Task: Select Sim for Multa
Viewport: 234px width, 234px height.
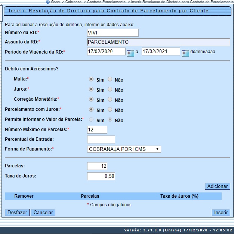Action: (91, 79)
